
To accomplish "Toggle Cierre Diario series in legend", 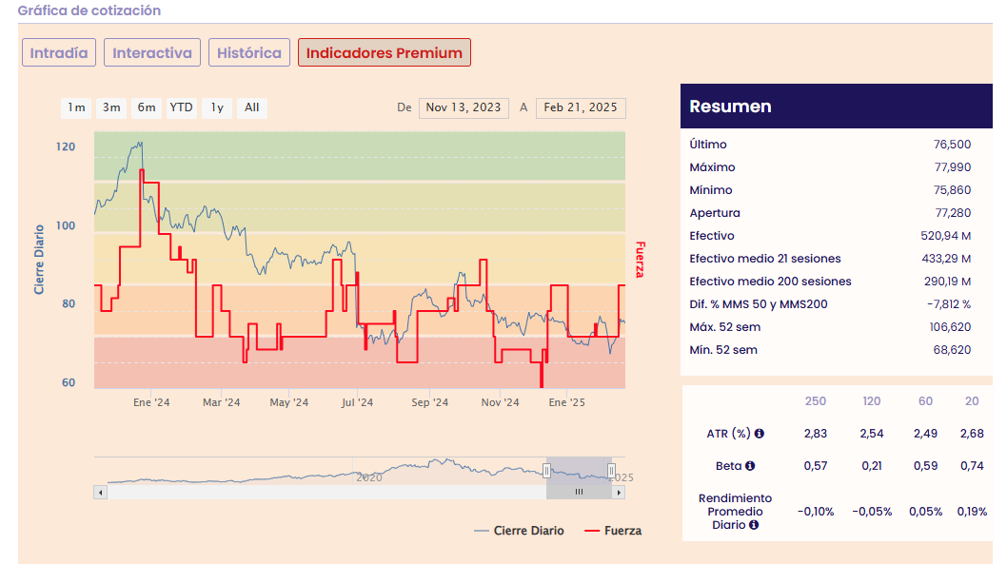I will (519, 531).
